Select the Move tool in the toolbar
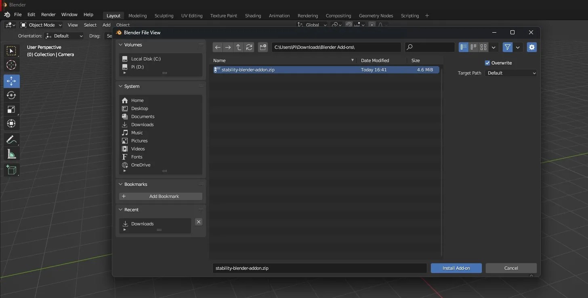The height and width of the screenshot is (298, 588). 11,81
